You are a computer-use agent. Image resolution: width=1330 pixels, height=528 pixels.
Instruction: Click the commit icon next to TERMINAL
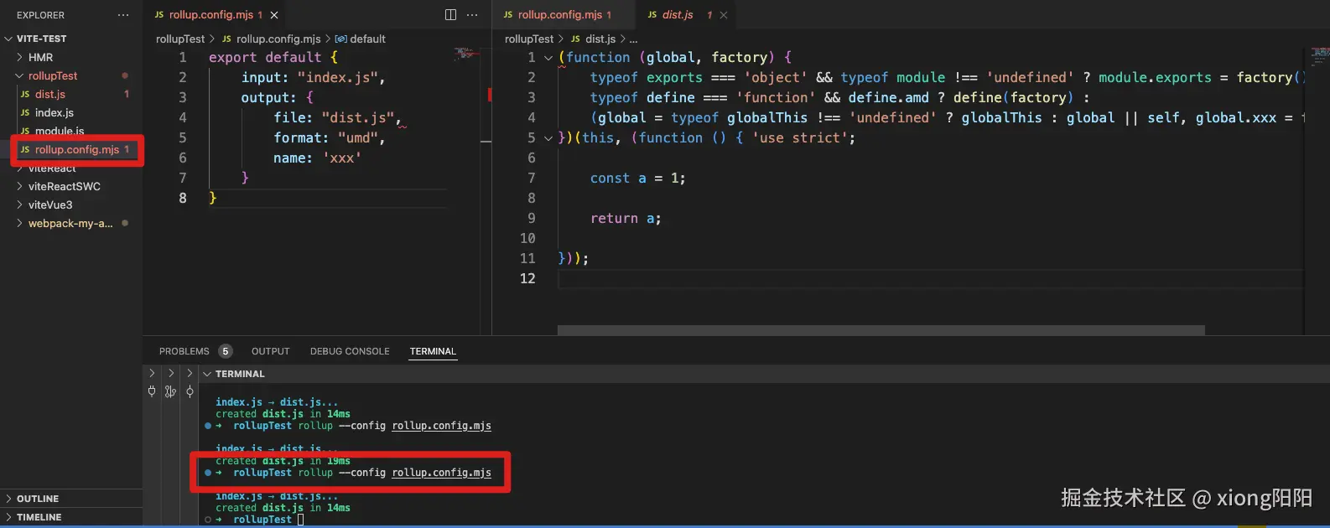coord(190,391)
